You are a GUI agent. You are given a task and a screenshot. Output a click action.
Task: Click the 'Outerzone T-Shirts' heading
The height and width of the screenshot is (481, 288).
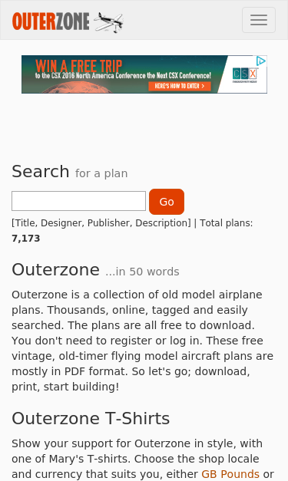click(91, 418)
